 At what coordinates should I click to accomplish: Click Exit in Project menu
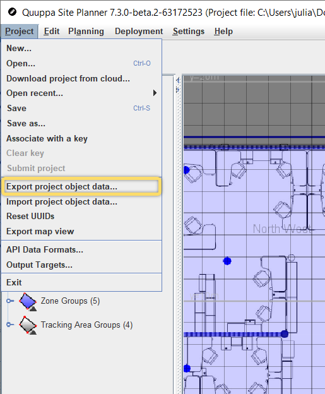tap(81, 282)
